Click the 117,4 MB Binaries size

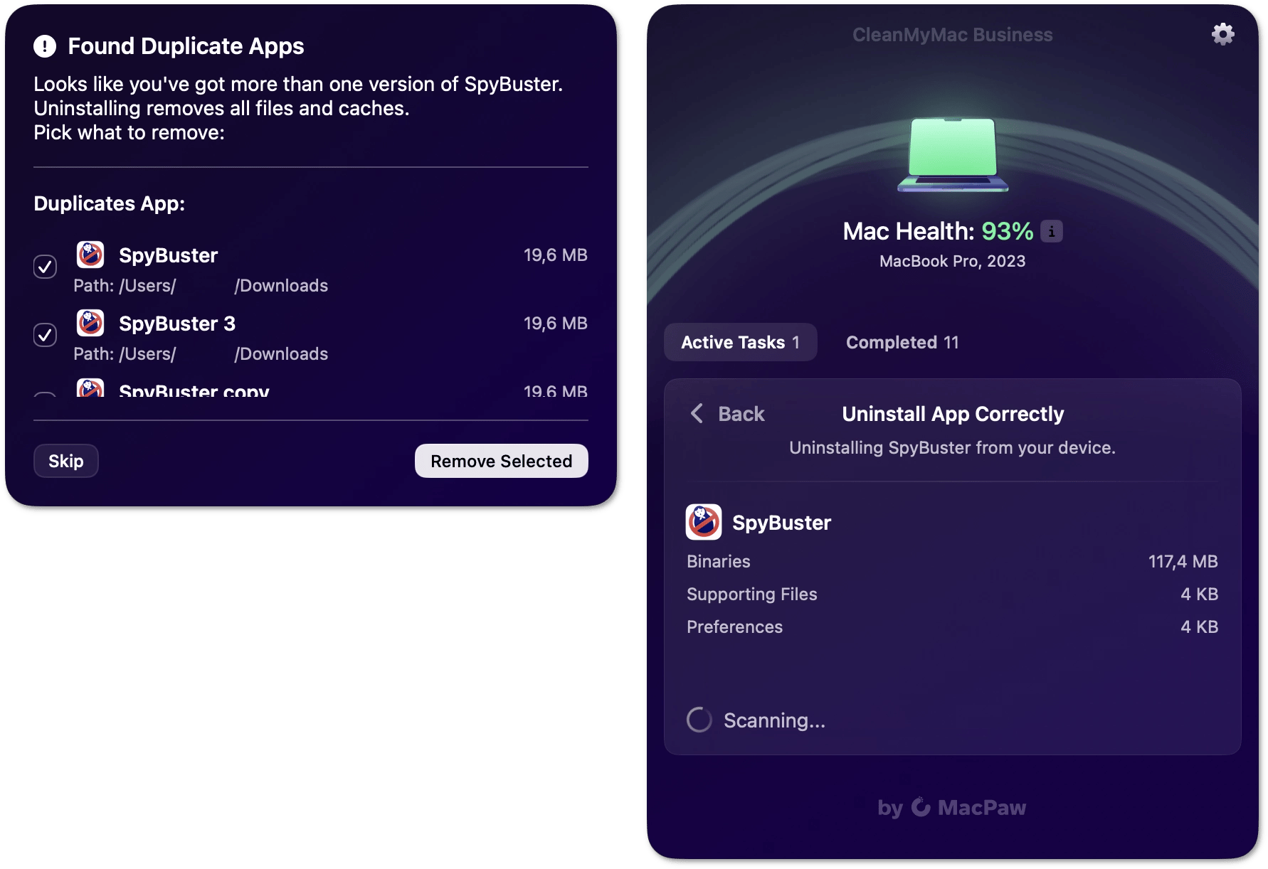point(1183,561)
